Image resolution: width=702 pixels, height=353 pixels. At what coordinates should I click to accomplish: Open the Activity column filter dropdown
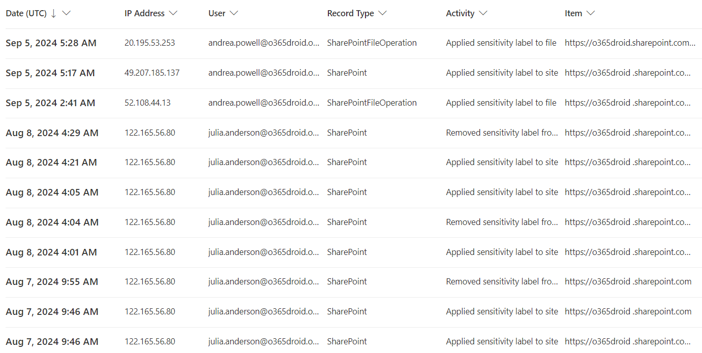pos(482,13)
